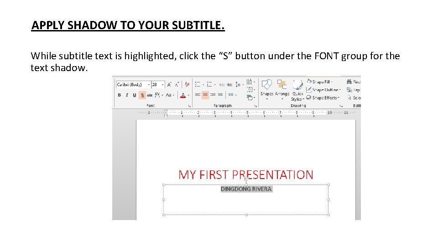The image size is (438, 246).
Task: Click the Find binoculars button
Action: point(353,82)
